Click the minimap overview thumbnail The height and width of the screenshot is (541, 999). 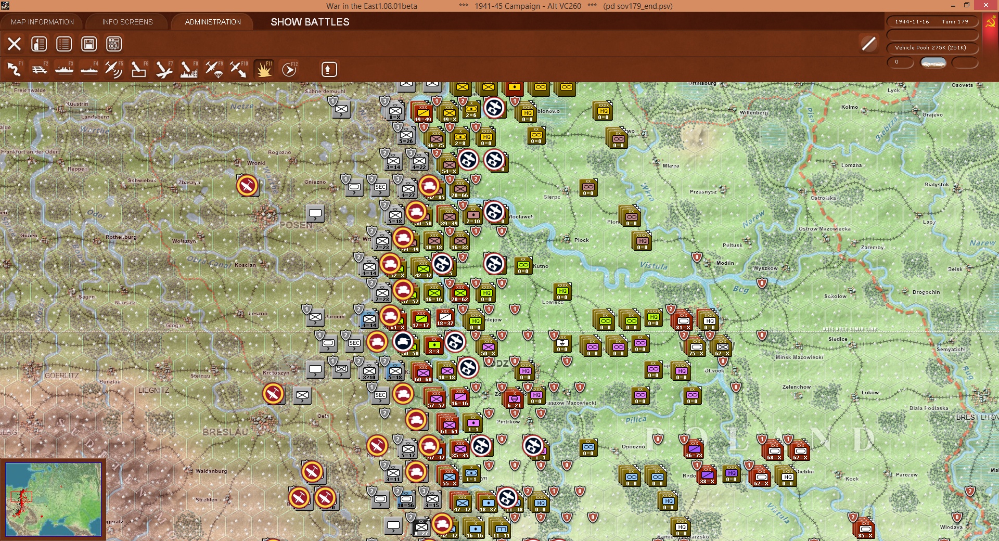[x=53, y=499]
